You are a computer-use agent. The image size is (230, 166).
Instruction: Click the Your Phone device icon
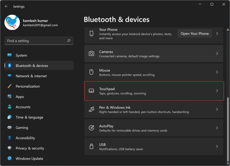[91, 33]
